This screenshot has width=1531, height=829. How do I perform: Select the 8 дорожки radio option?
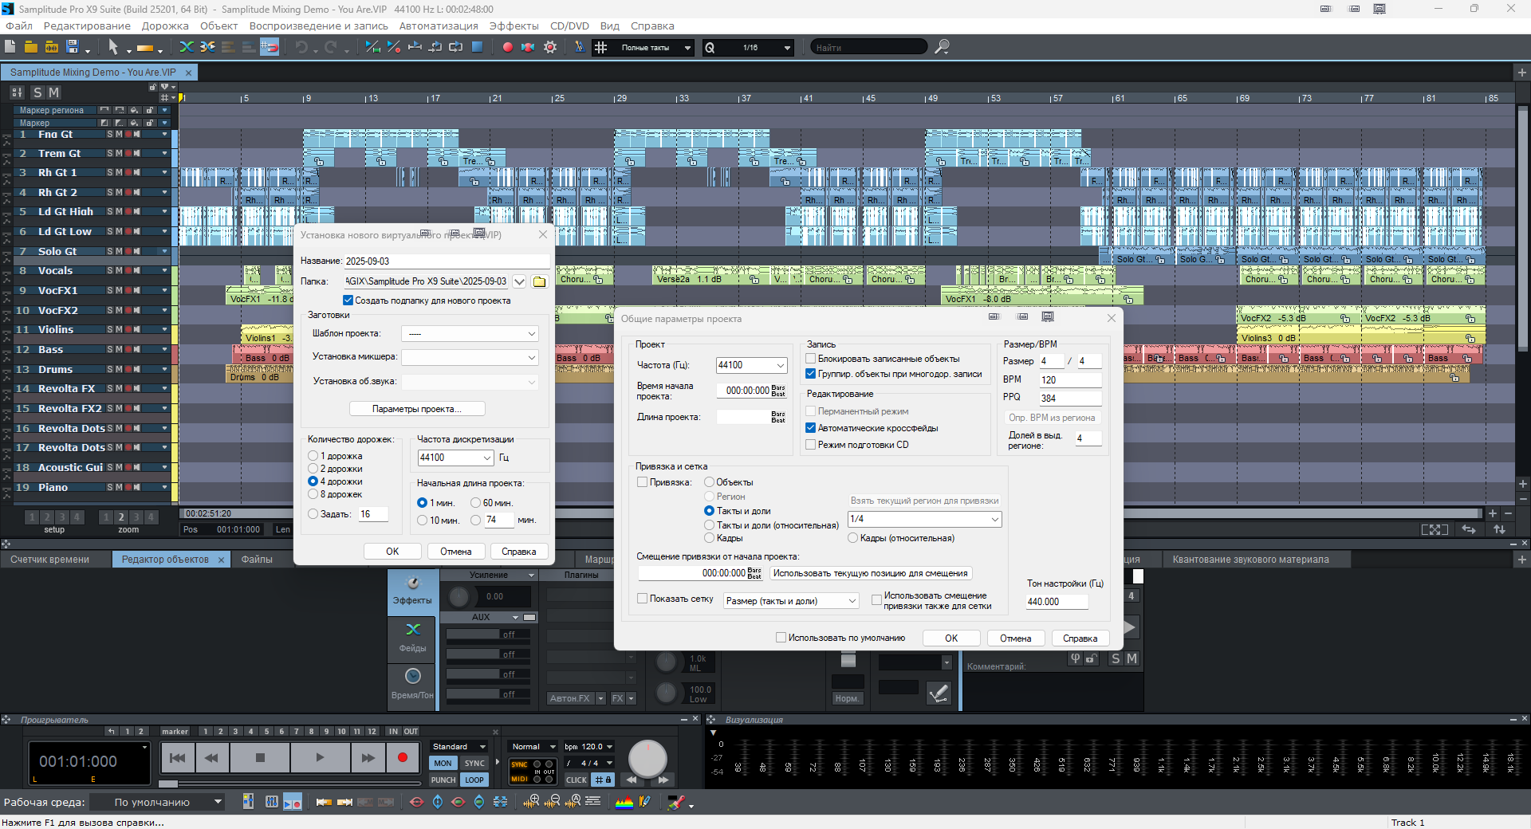(x=313, y=494)
